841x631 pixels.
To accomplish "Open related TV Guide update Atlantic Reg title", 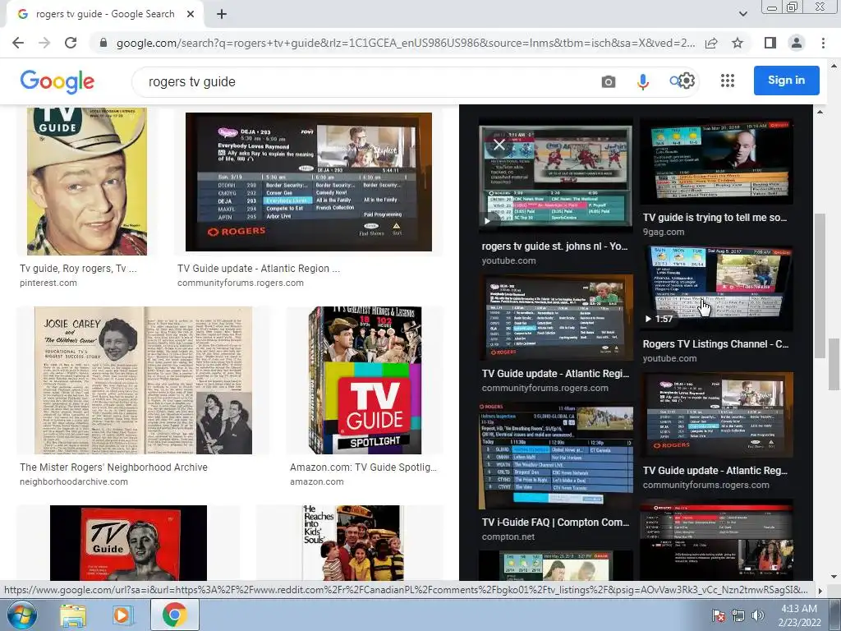I will pyautogui.click(x=715, y=471).
